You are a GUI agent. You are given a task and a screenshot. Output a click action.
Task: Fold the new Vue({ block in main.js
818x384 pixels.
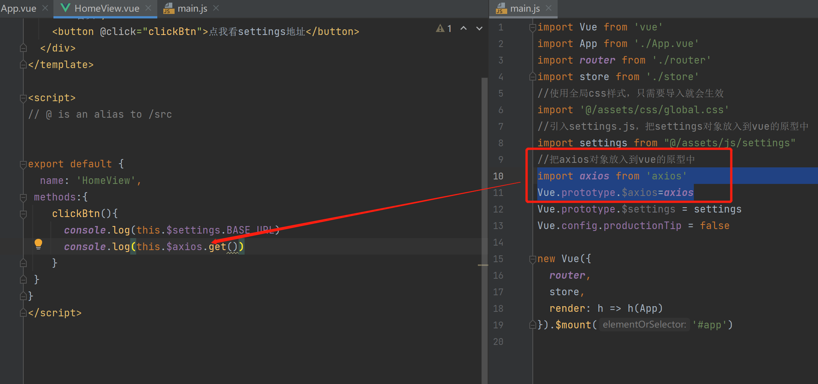pyautogui.click(x=532, y=259)
